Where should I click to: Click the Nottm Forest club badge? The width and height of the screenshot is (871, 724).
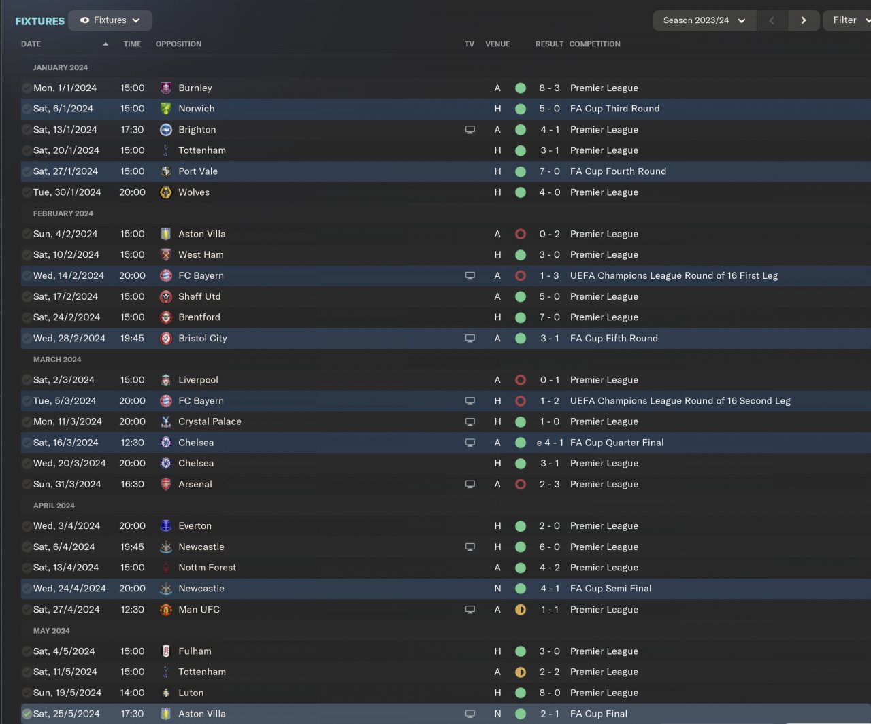[165, 568]
